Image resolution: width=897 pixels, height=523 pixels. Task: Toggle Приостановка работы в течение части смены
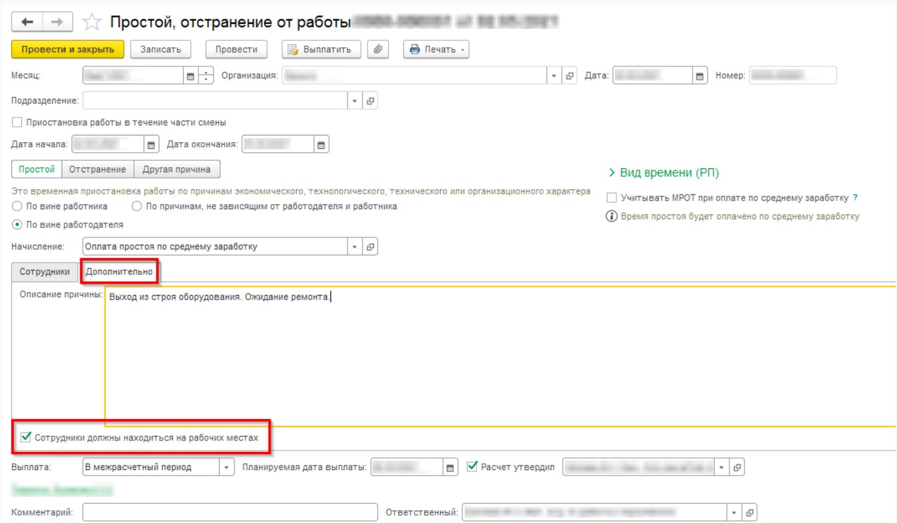tap(17, 123)
